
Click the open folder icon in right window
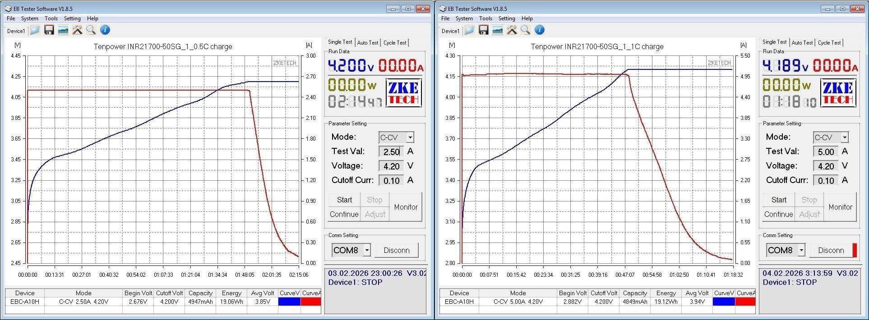click(x=470, y=30)
